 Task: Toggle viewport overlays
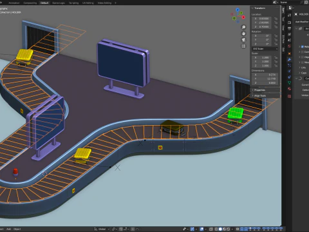202,229
